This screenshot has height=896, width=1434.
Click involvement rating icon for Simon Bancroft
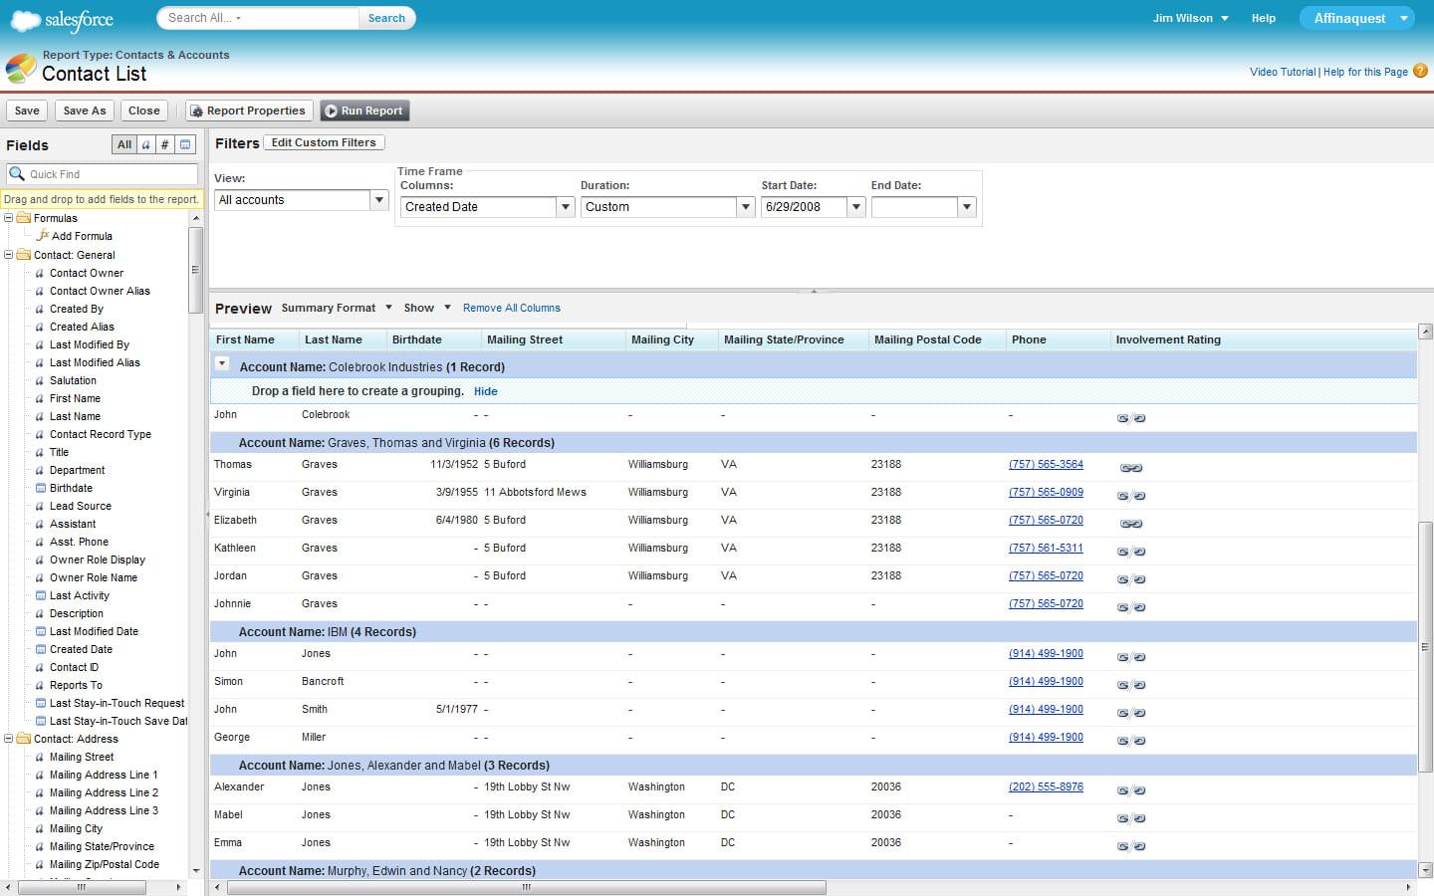1130,685
